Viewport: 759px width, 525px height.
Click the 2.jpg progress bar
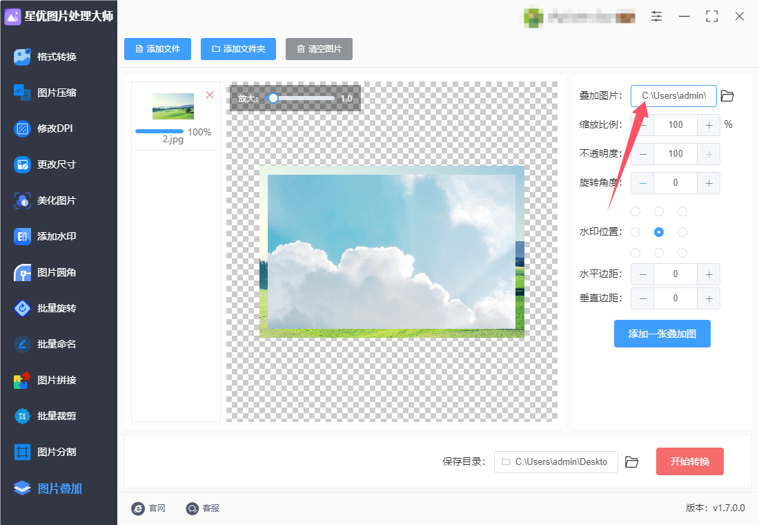pyautogui.click(x=159, y=131)
